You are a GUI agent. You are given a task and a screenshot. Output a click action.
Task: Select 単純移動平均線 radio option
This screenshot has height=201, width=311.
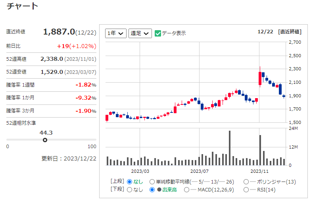tap(152, 182)
